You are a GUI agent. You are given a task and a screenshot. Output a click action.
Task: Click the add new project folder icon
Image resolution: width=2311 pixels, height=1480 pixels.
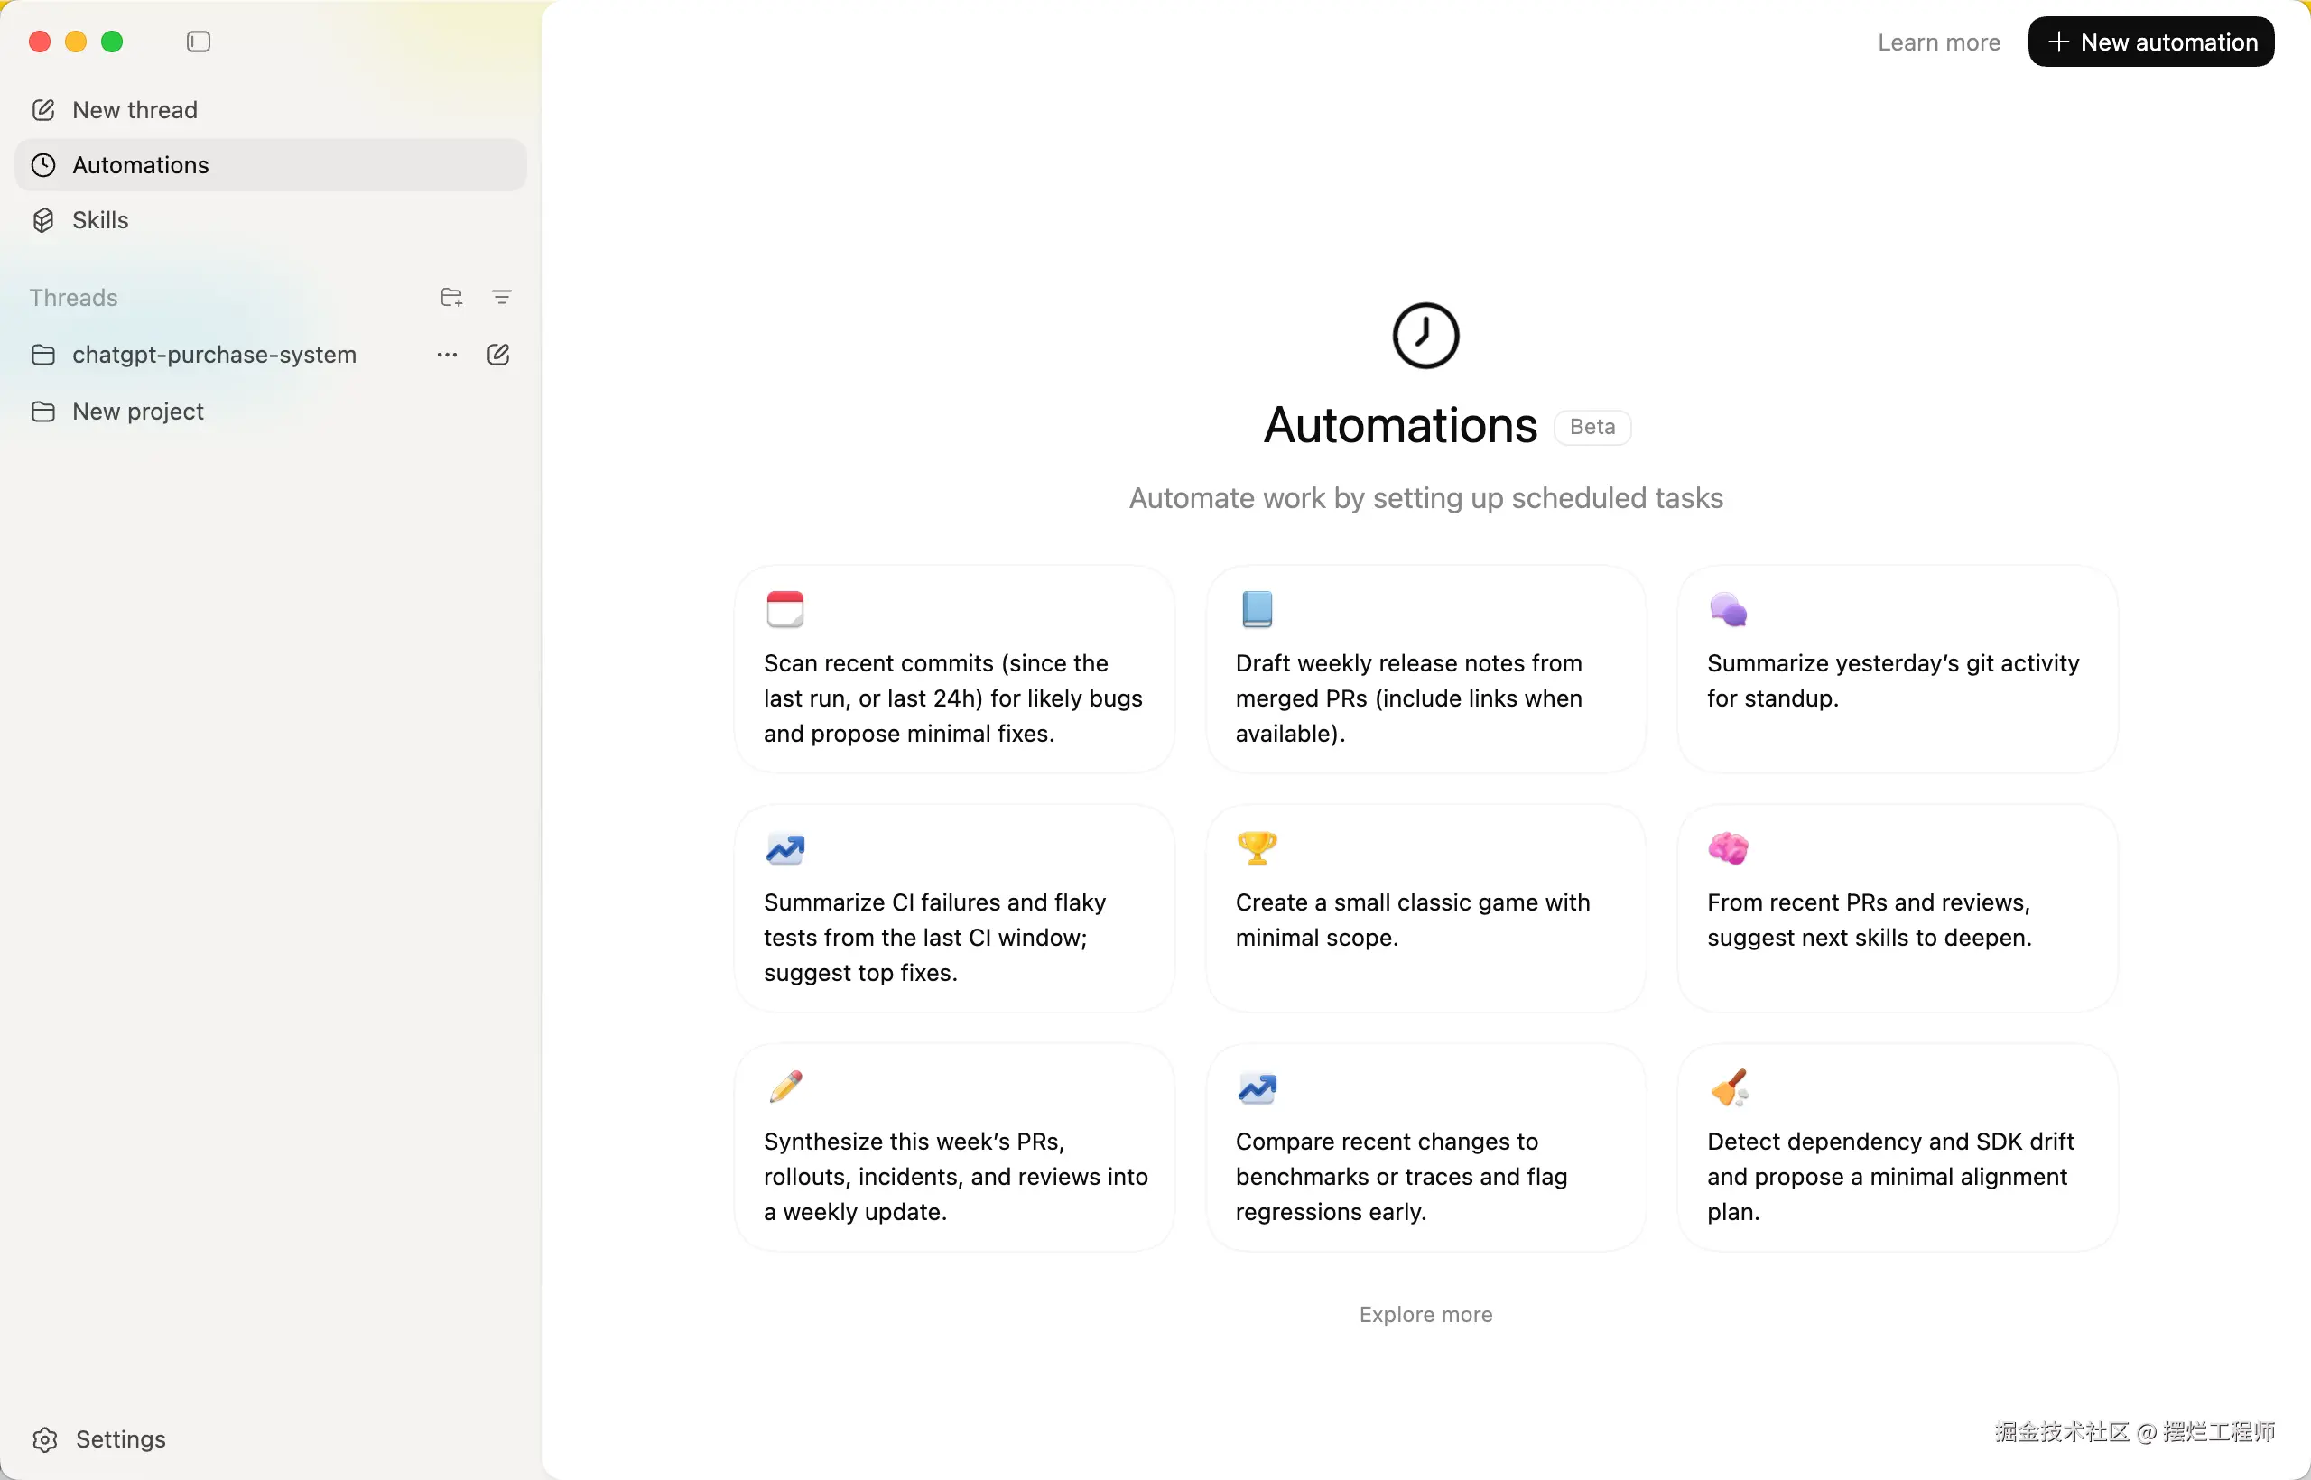coord(450,297)
